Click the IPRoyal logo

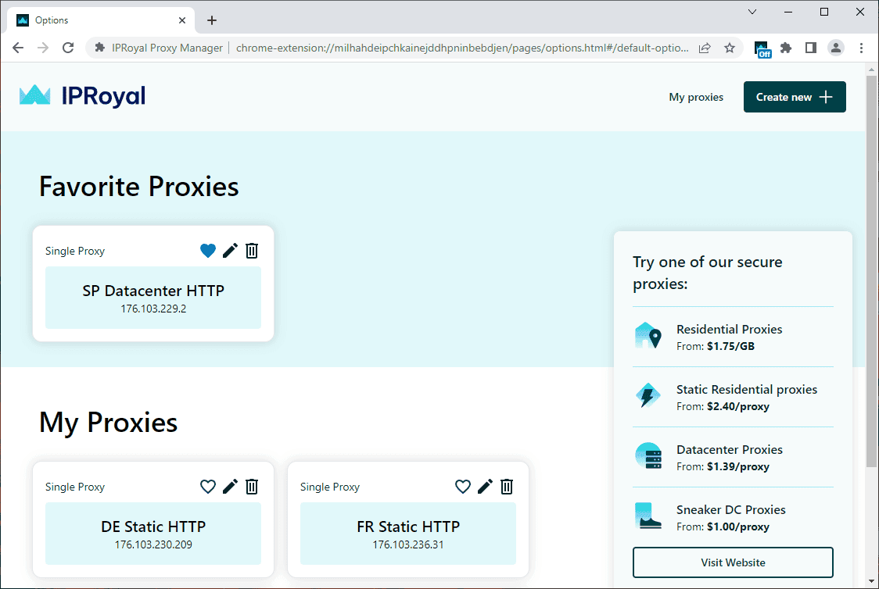[x=82, y=96]
